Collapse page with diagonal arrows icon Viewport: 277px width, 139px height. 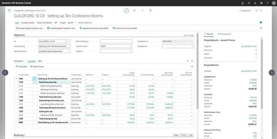coord(261,11)
